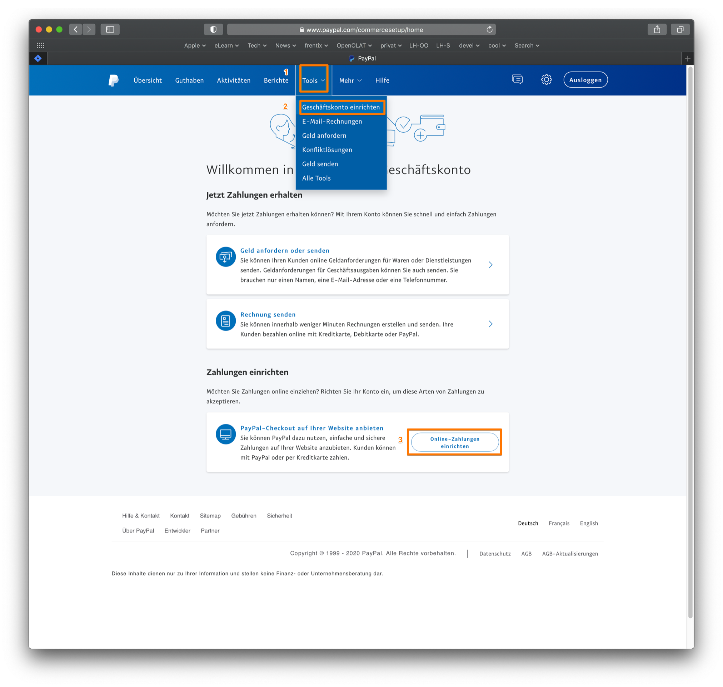Image resolution: width=723 pixels, height=687 pixels.
Task: Toggle the Safari sidebar icon
Action: coord(110,29)
